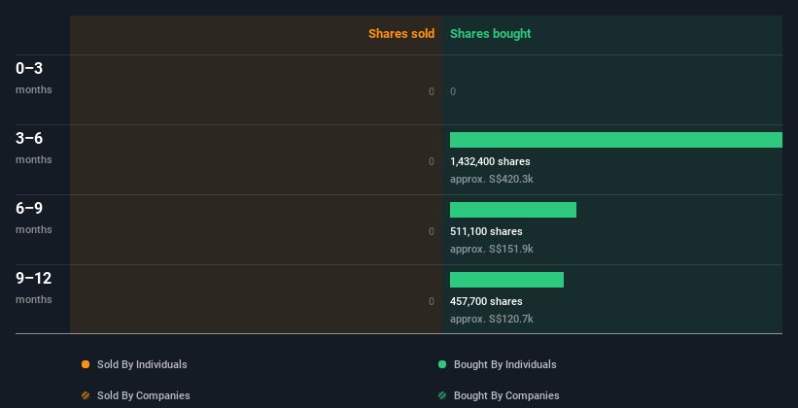798x408 pixels.
Task: Click the 1,432,400 shares value
Action: tap(490, 162)
